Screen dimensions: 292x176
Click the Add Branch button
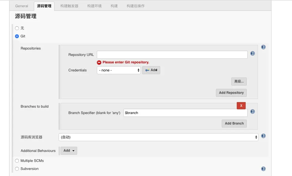click(x=234, y=123)
